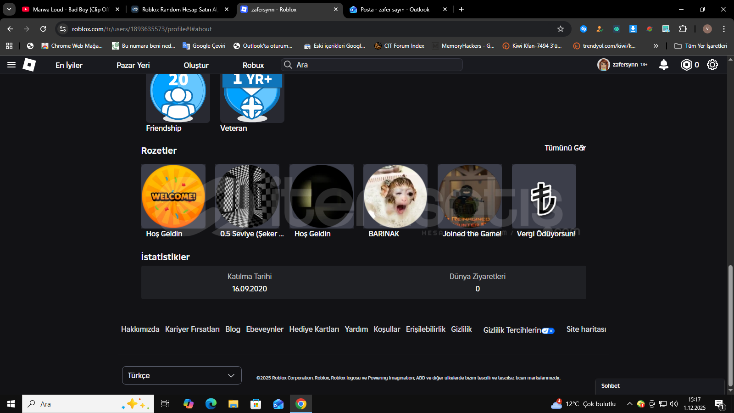The width and height of the screenshot is (734, 413).
Task: Open the Kariyer Fırsatları footer link
Action: point(192,329)
